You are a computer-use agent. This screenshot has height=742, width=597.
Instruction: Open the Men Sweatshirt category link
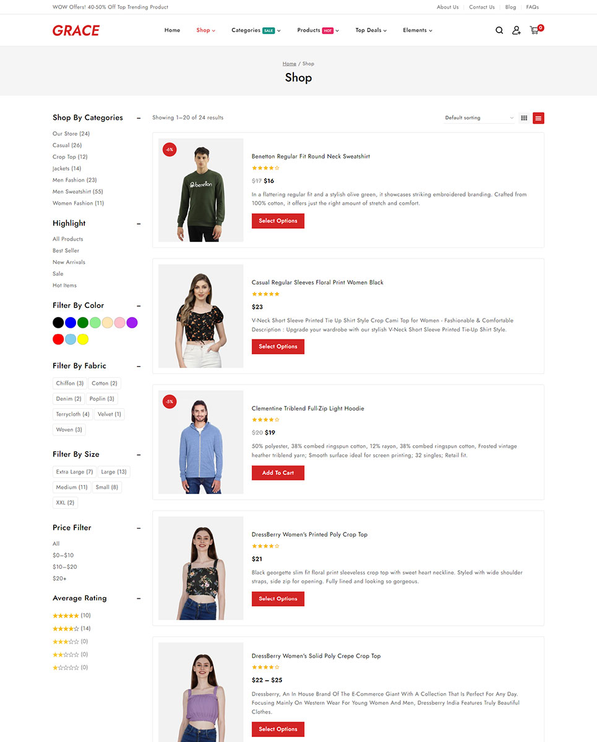pos(77,192)
